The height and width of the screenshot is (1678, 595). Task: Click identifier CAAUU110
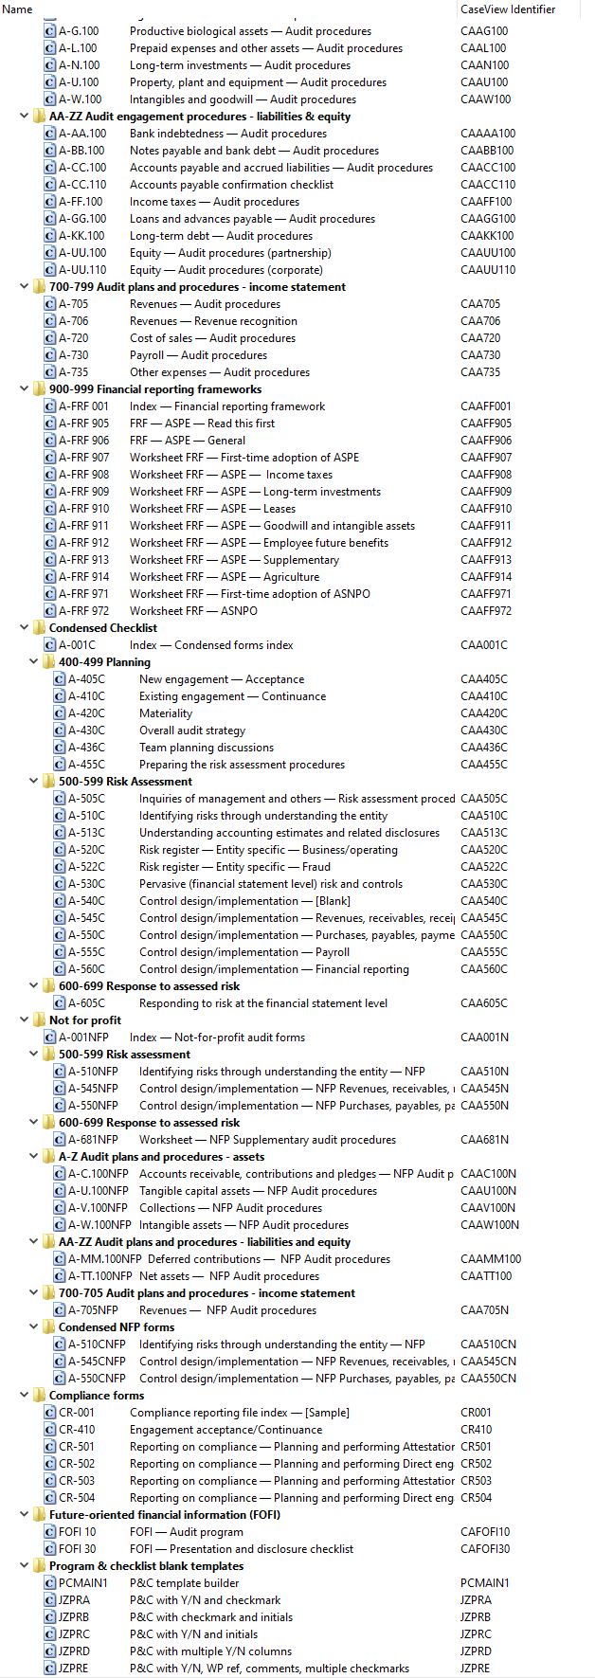pyautogui.click(x=488, y=270)
